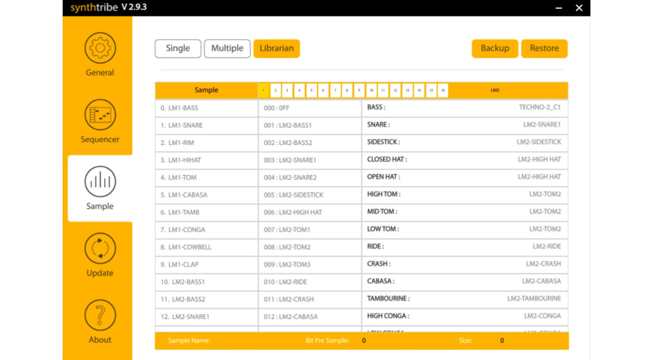Minimize the SynthTribe window
The height and width of the screenshot is (360, 653).
[x=559, y=8]
